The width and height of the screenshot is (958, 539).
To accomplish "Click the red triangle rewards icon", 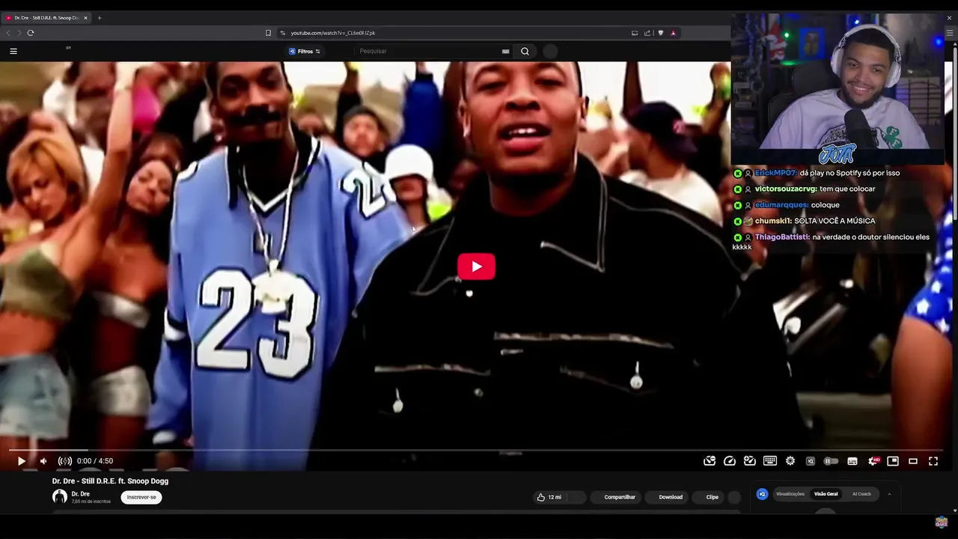I will click(673, 33).
